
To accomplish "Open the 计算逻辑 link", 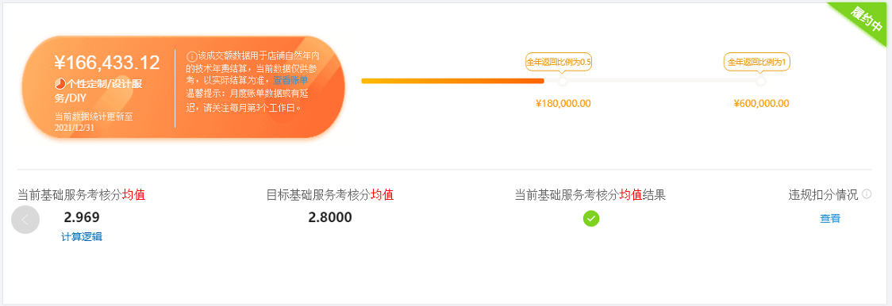I will (82, 237).
